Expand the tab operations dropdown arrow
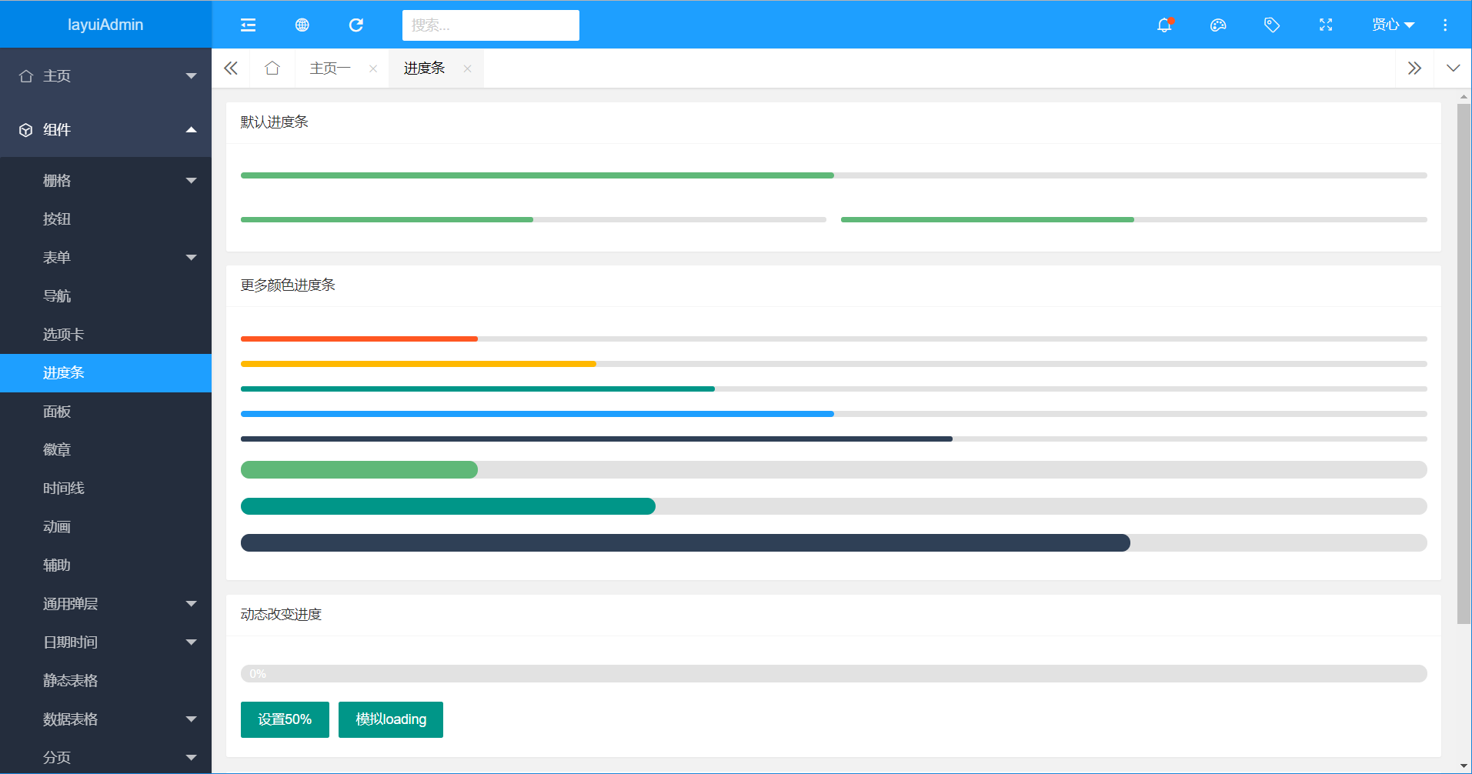1472x774 pixels. (1453, 68)
